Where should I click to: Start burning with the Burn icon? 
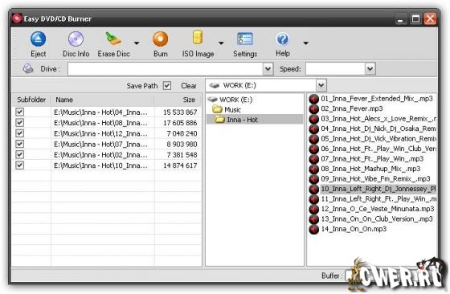click(160, 39)
